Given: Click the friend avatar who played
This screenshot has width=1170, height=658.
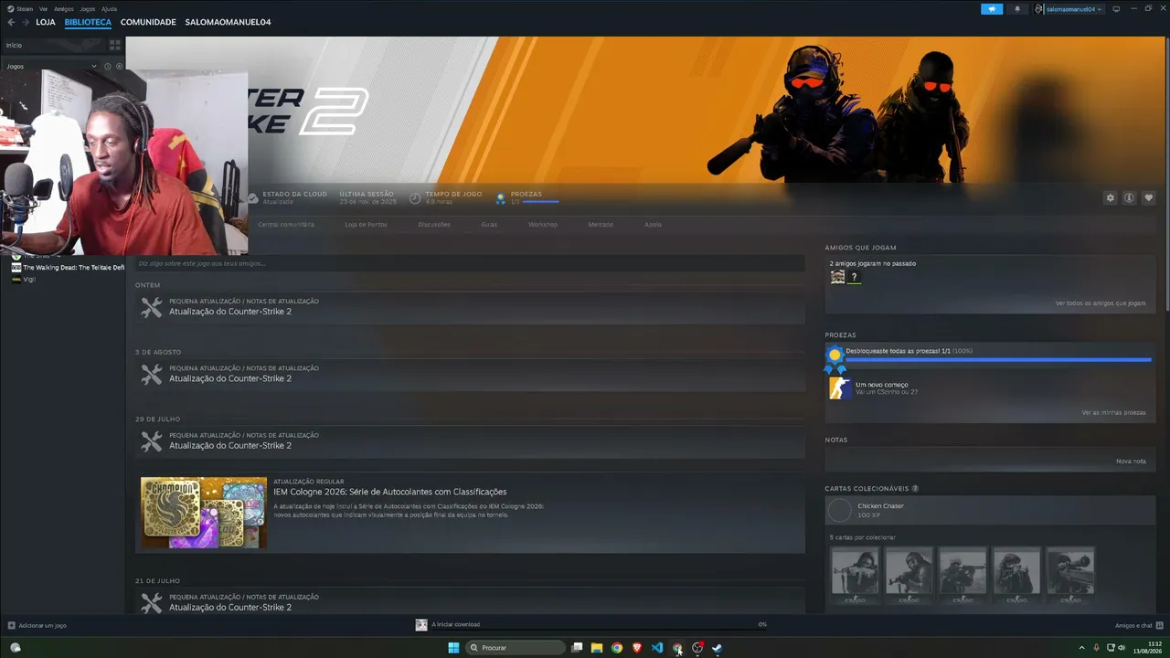Looking at the screenshot, I should tap(837, 277).
